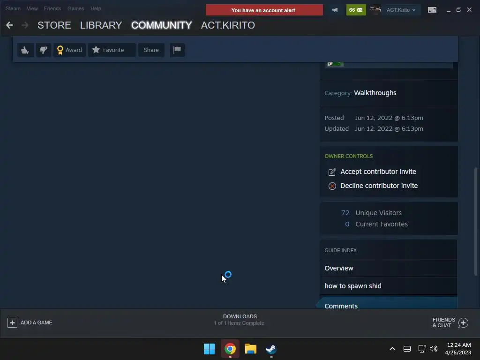Viewport: 480px width, 360px height.
Task: Switch to Big Picture mode icon
Action: tap(432, 10)
